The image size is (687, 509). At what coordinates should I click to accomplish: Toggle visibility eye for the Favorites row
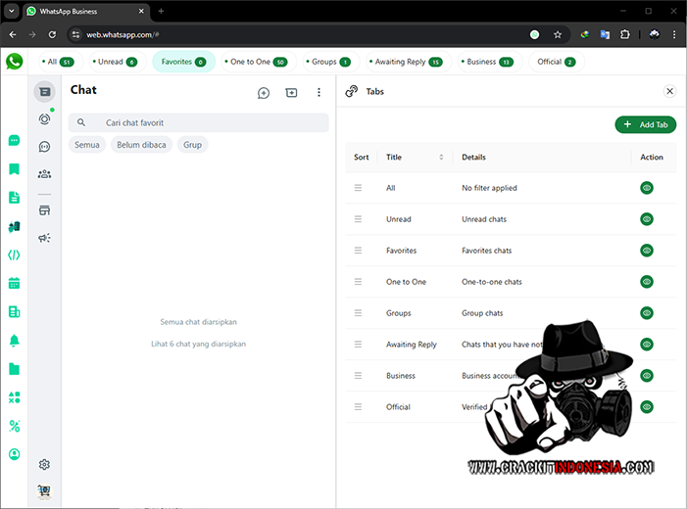click(x=646, y=251)
